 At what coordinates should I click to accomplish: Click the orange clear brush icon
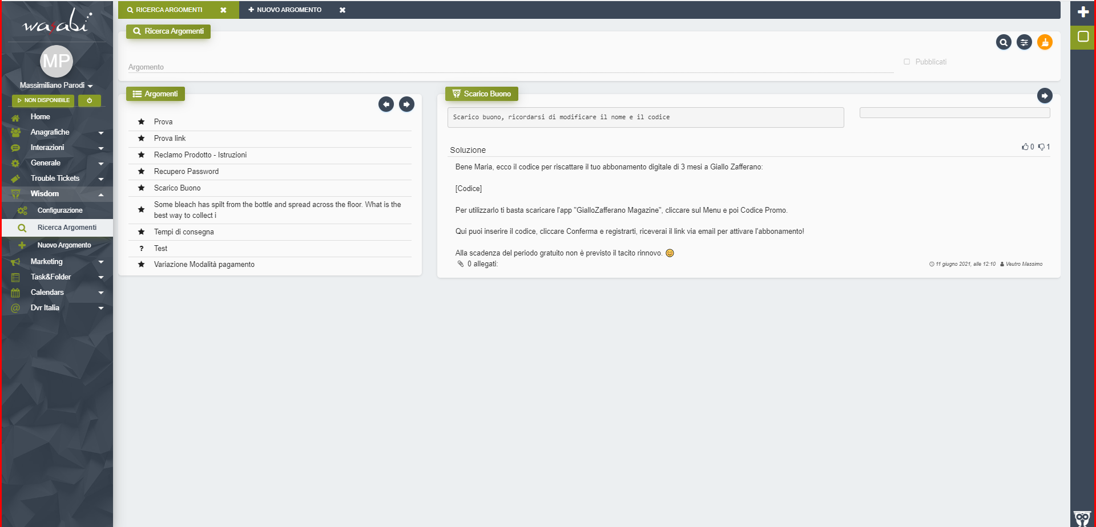tap(1045, 42)
